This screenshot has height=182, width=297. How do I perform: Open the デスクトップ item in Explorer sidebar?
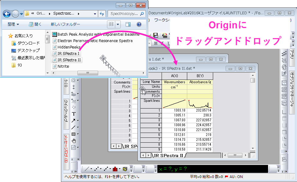pyautogui.click(x=26, y=51)
